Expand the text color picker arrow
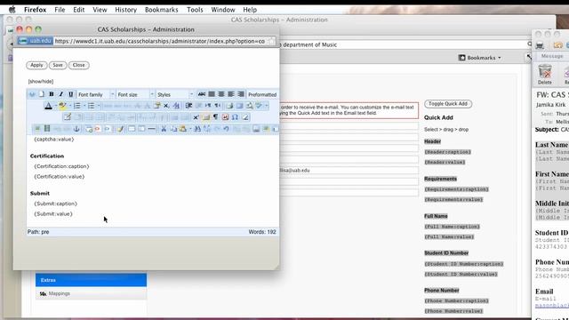 56,106
